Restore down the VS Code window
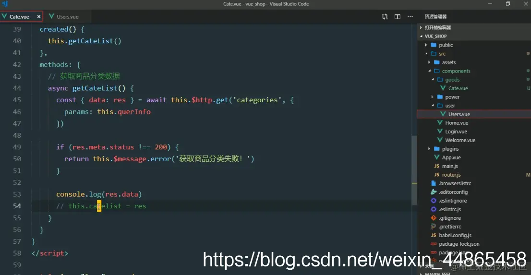Viewport: 531px width, 275px height. 507,4
